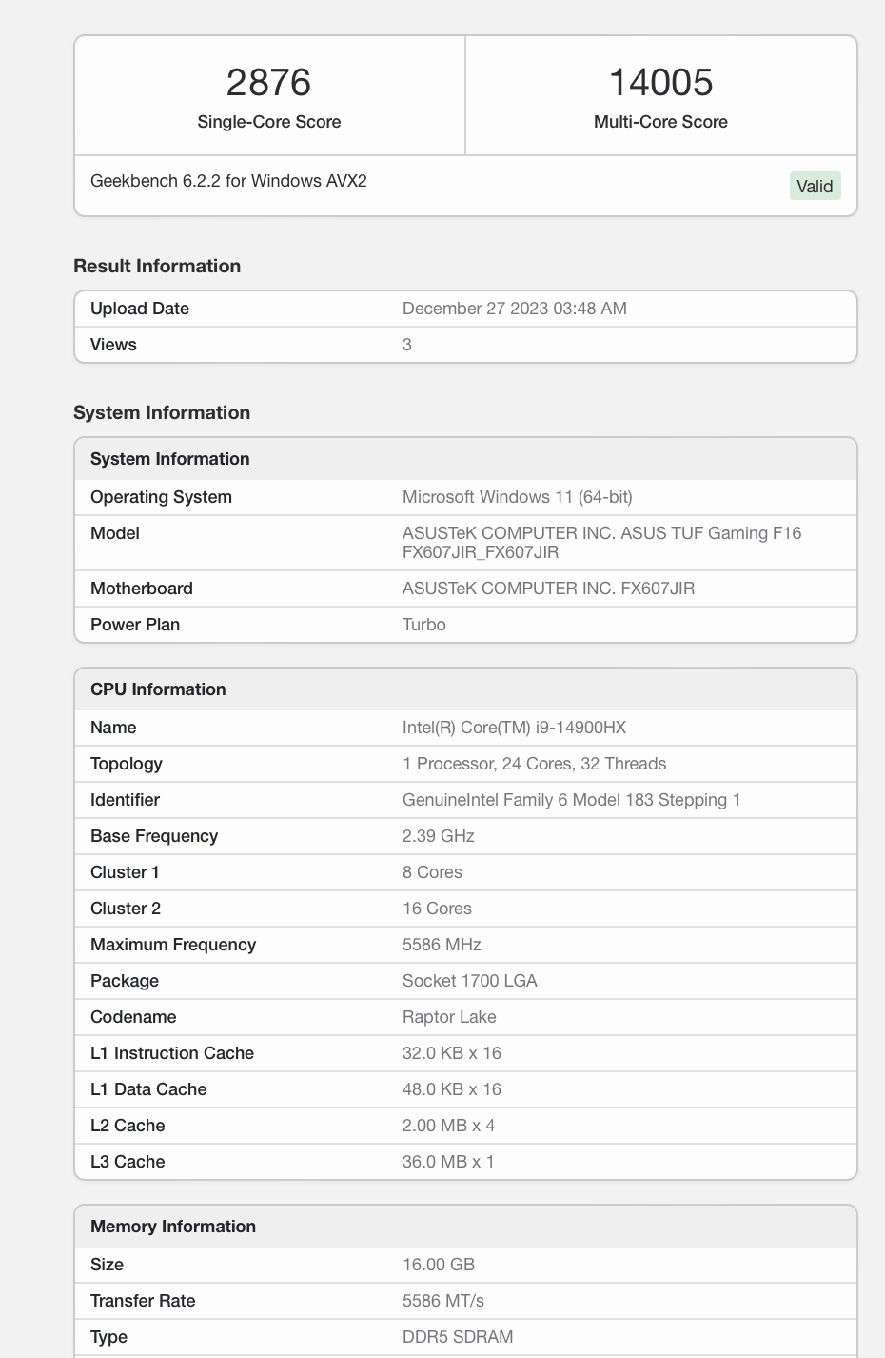Click the Geekbench 6.2.2 for Windows AVX2 text
Screen dimensions: 885x1358
tap(228, 181)
